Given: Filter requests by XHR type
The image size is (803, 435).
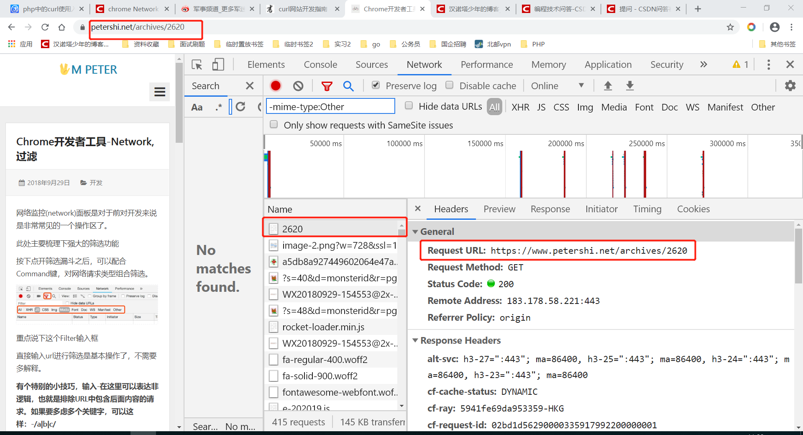Looking at the screenshot, I should tap(520, 107).
